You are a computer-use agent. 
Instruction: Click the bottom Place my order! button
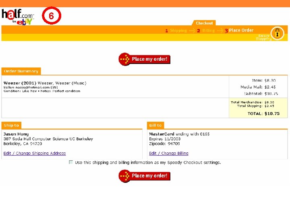144,176
